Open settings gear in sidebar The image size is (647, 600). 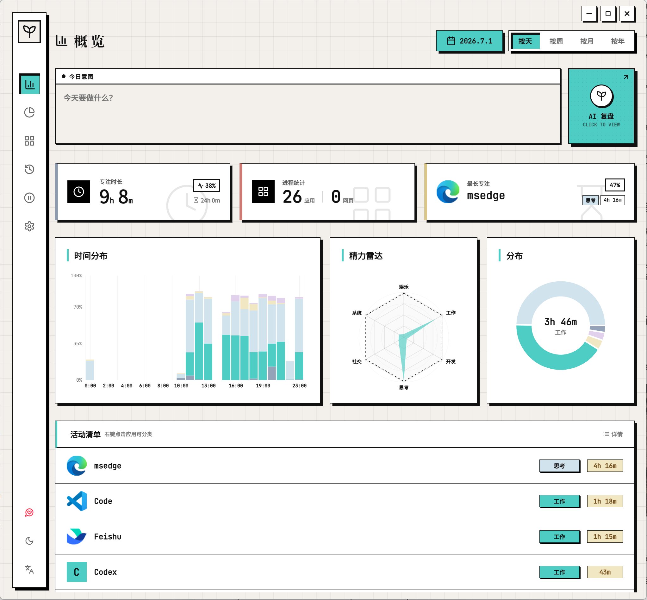click(x=29, y=226)
